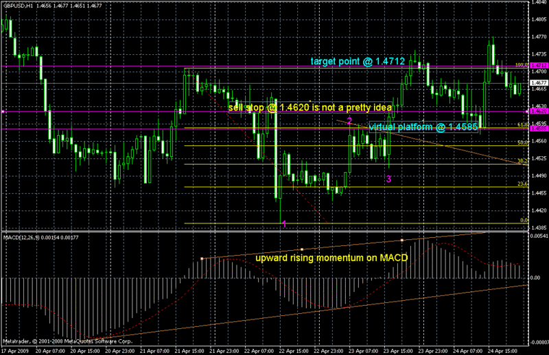Click the magenta 1.4620 price tag
The image size is (549, 355).
[x=539, y=111]
